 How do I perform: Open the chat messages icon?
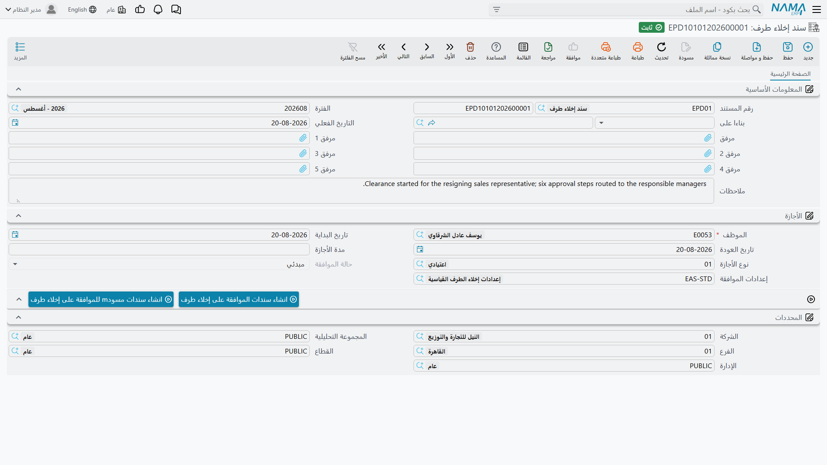tap(176, 9)
